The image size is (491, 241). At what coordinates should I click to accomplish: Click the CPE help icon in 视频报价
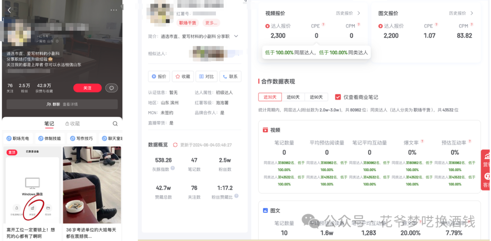coord(324,24)
